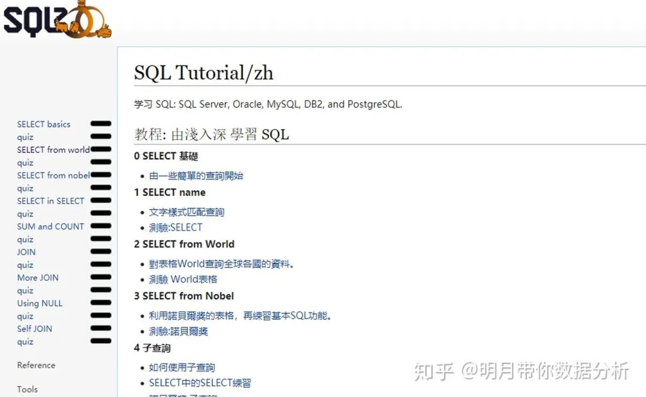Select the SELECT in SELECT sidebar link

50,200
